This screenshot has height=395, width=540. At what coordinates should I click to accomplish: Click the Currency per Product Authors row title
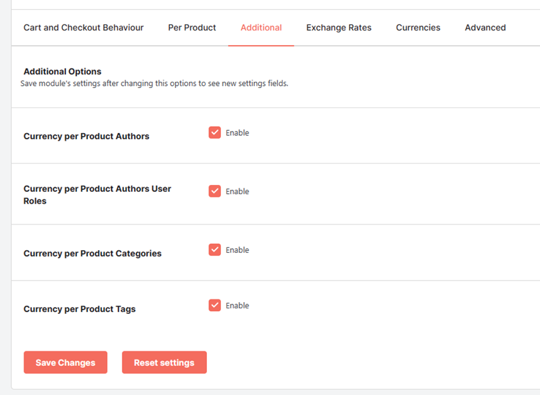[87, 136]
